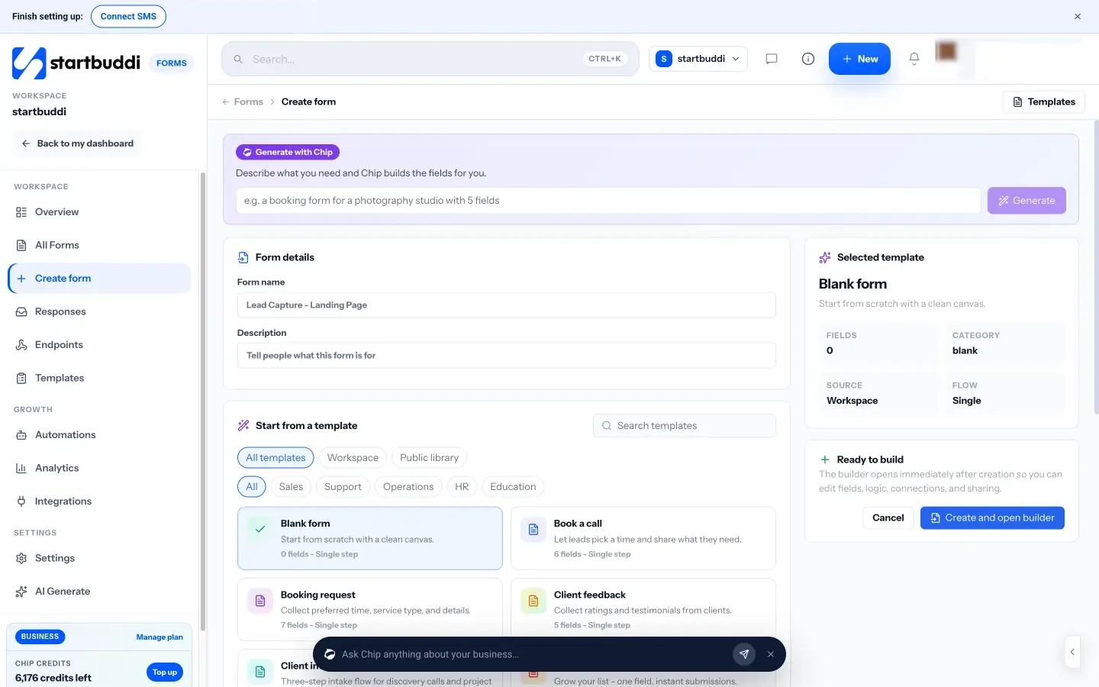The width and height of the screenshot is (1099, 687).
Task: Filter templates by Sales
Action: point(291,487)
